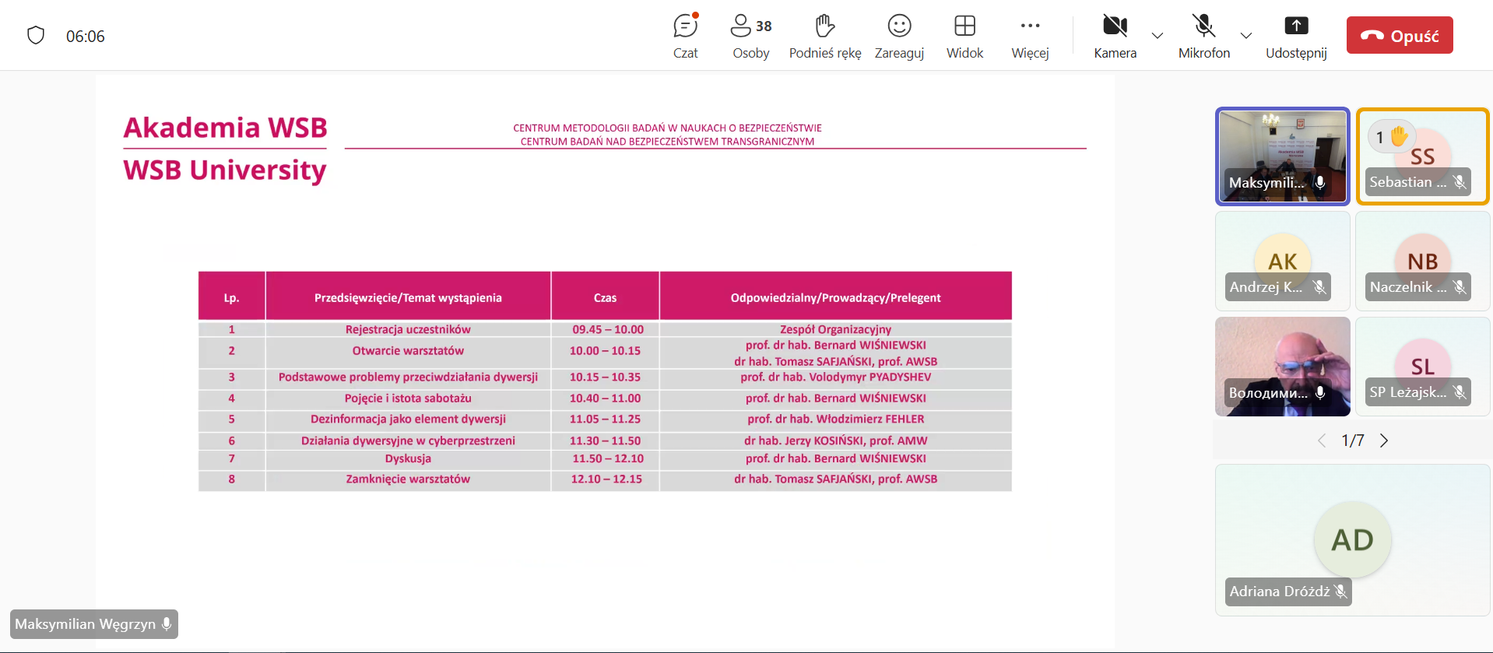Change layout using Widok
The height and width of the screenshot is (653, 1493).
click(x=964, y=36)
